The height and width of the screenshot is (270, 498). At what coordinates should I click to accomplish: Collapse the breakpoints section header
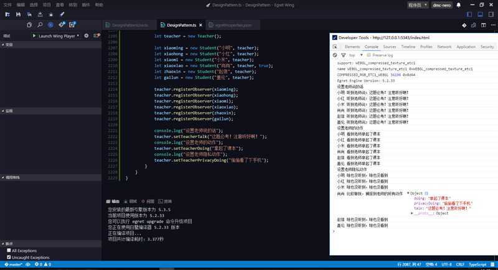(x=51, y=244)
